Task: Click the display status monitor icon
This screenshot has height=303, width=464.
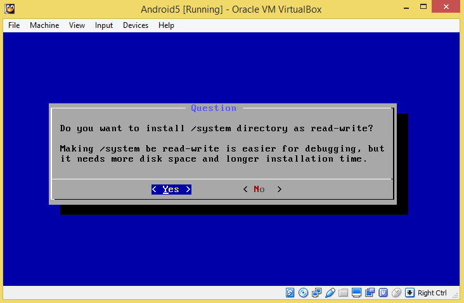Action: [x=357, y=293]
